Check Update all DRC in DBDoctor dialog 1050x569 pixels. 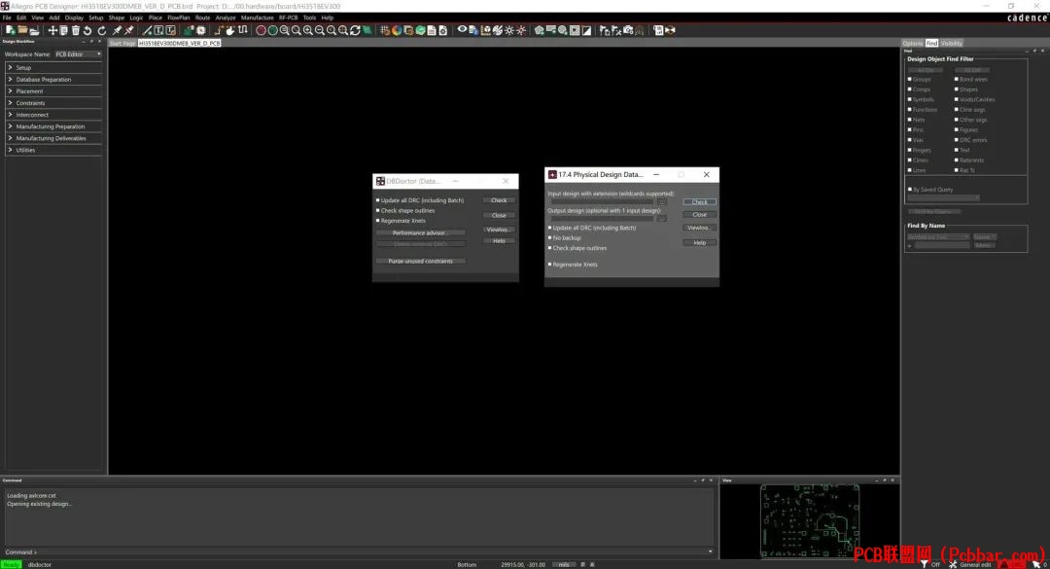coord(377,200)
